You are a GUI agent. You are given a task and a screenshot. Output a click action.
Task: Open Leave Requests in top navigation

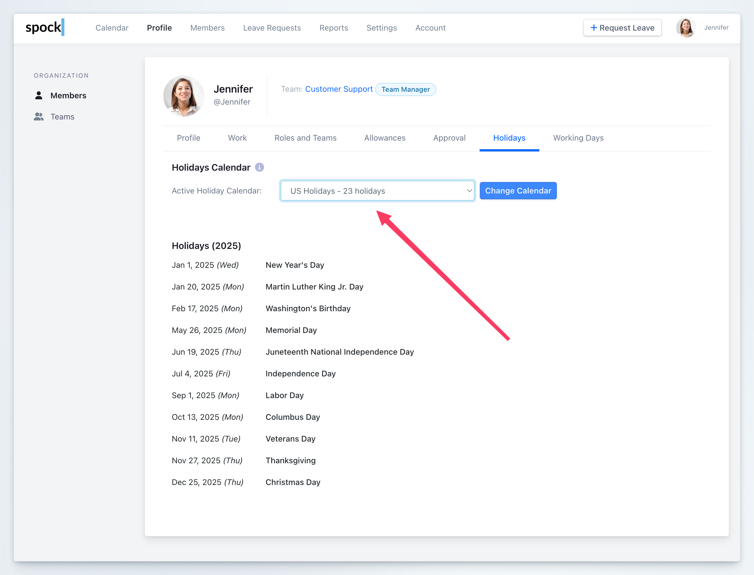click(x=272, y=28)
